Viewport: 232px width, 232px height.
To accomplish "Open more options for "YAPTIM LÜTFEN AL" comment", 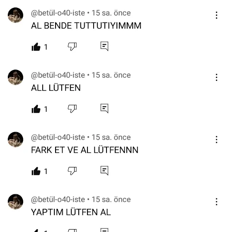I will [x=216, y=201].
